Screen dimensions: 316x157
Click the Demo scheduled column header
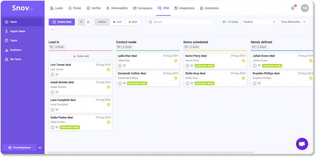click(196, 42)
